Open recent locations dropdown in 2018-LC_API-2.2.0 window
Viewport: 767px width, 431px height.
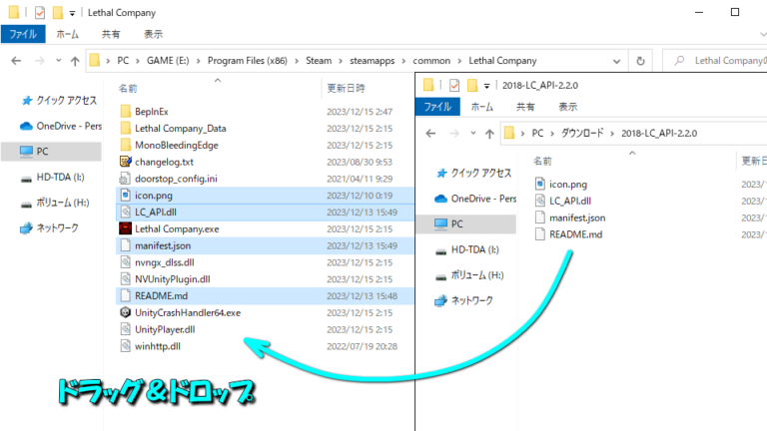473,133
